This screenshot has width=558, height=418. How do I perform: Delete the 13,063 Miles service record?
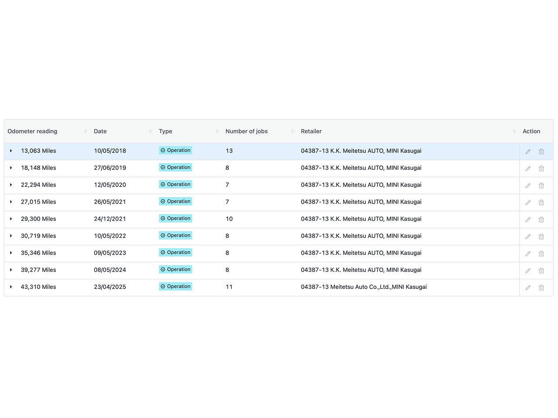click(541, 152)
